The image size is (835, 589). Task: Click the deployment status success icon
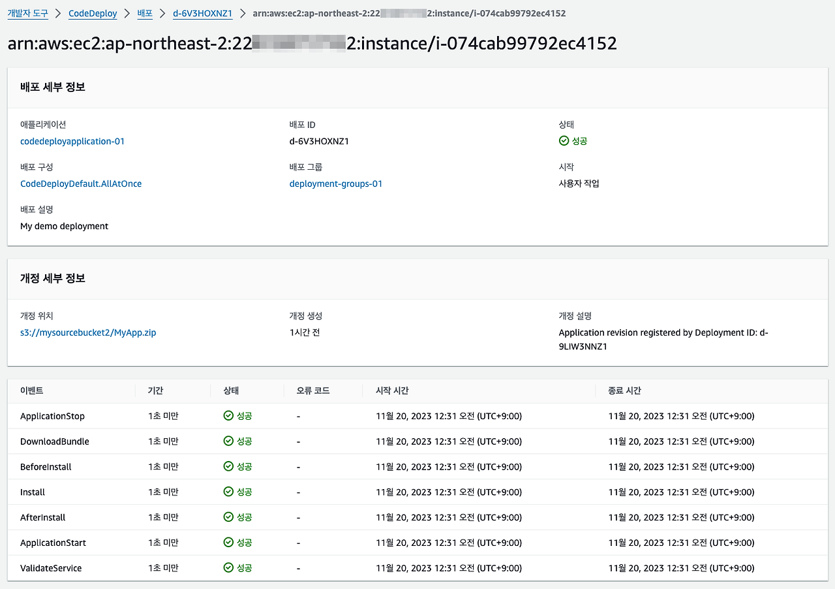(564, 141)
